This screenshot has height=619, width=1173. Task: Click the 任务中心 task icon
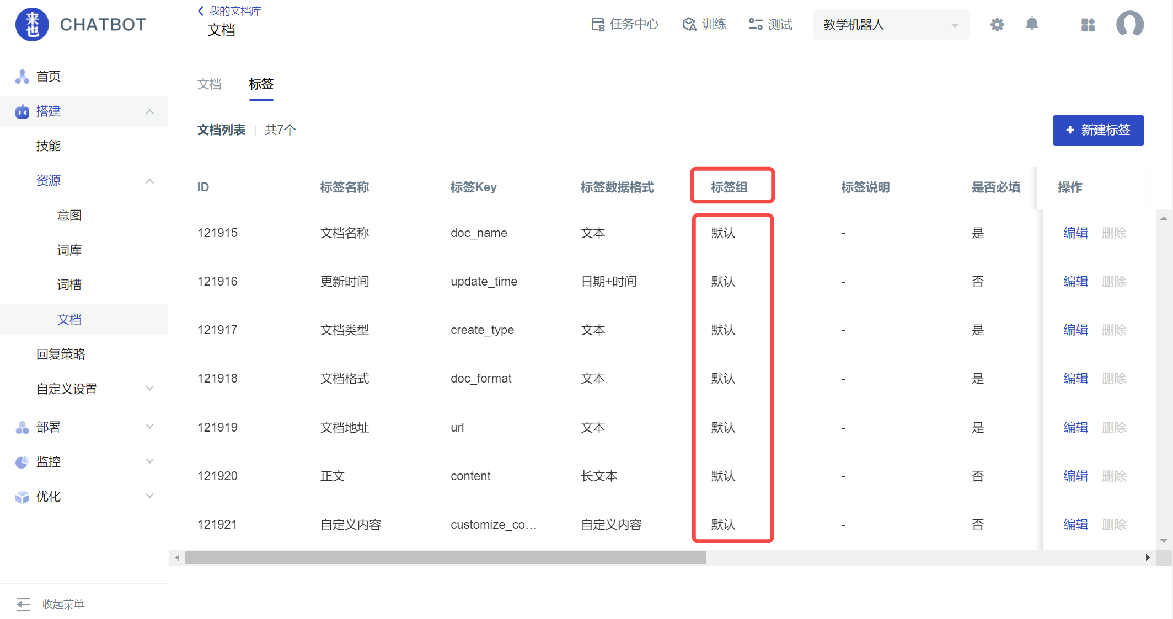[598, 24]
